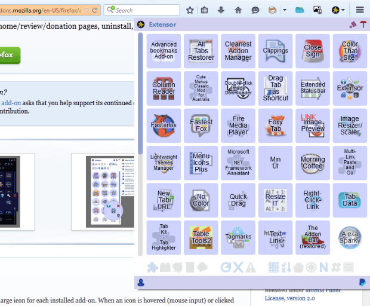370x306 pixels.
Task: Expand dropdown arrow next to cookie-face icon
Action: 285,10
